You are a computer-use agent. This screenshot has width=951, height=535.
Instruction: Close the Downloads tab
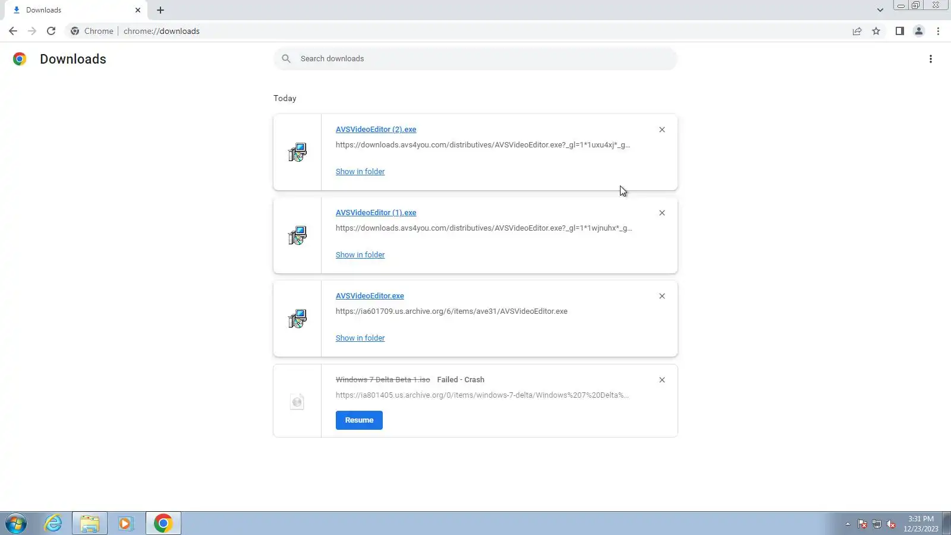(138, 10)
